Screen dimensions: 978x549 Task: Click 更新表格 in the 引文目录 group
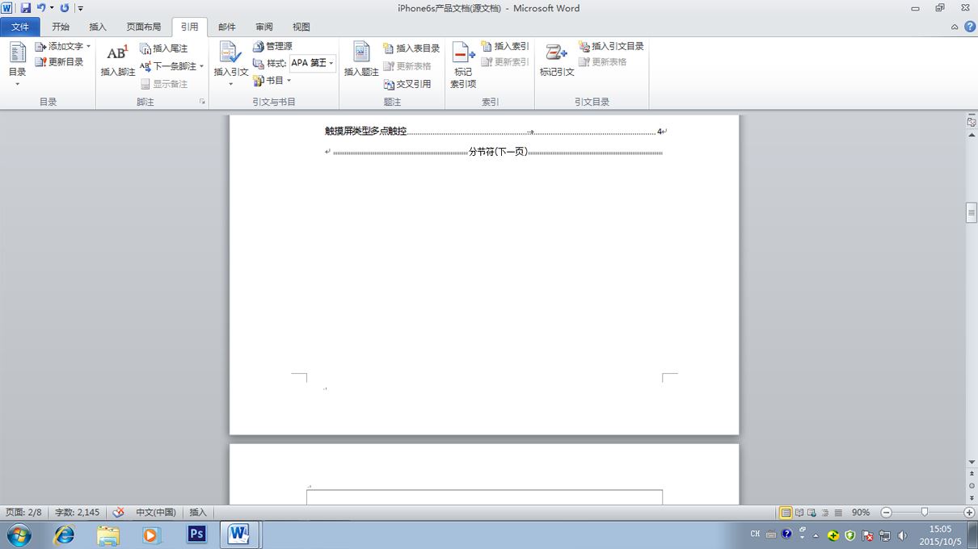click(x=603, y=62)
